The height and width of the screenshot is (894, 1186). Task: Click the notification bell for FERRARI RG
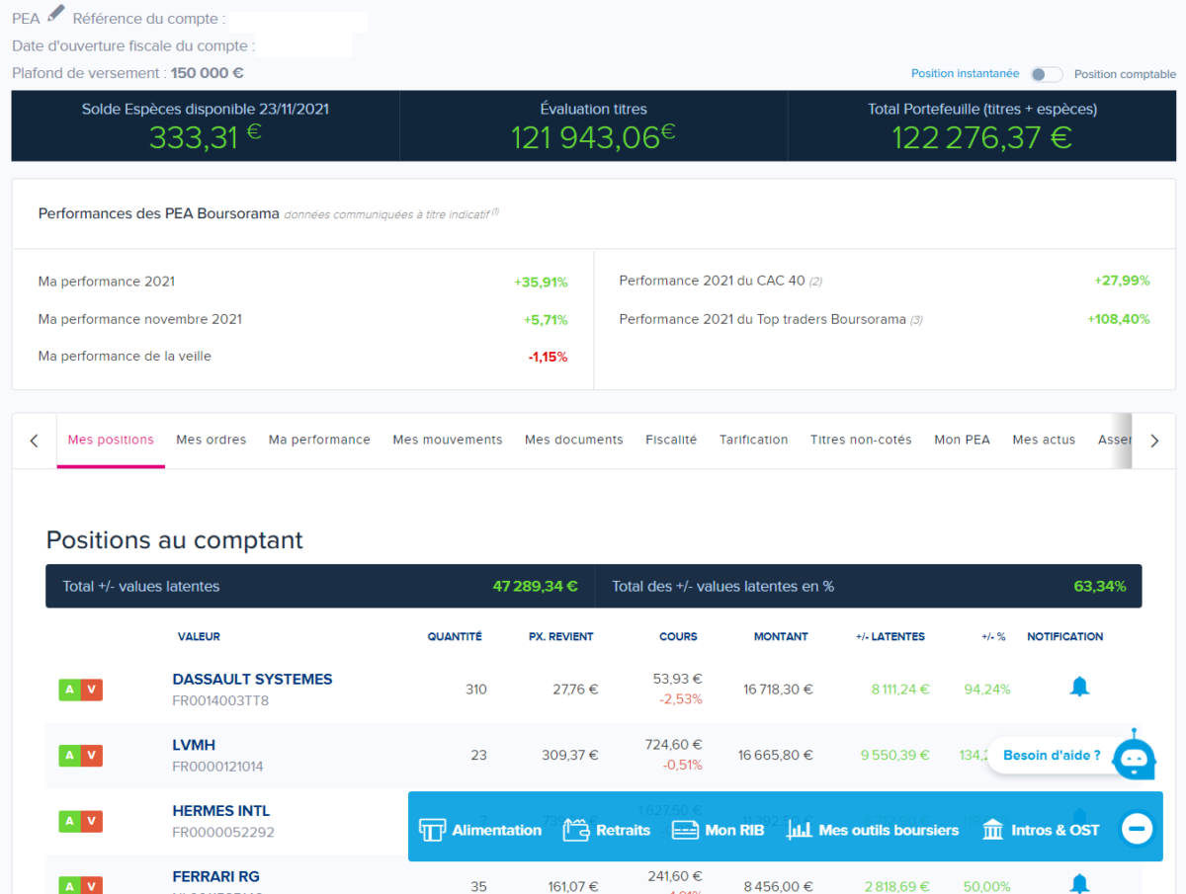pyautogui.click(x=1079, y=883)
